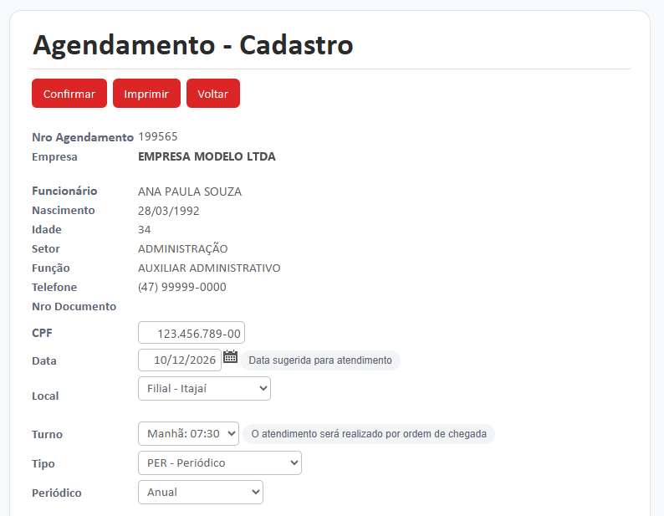The image size is (664, 516).
Task: Click the age value 34
Action: (x=145, y=230)
